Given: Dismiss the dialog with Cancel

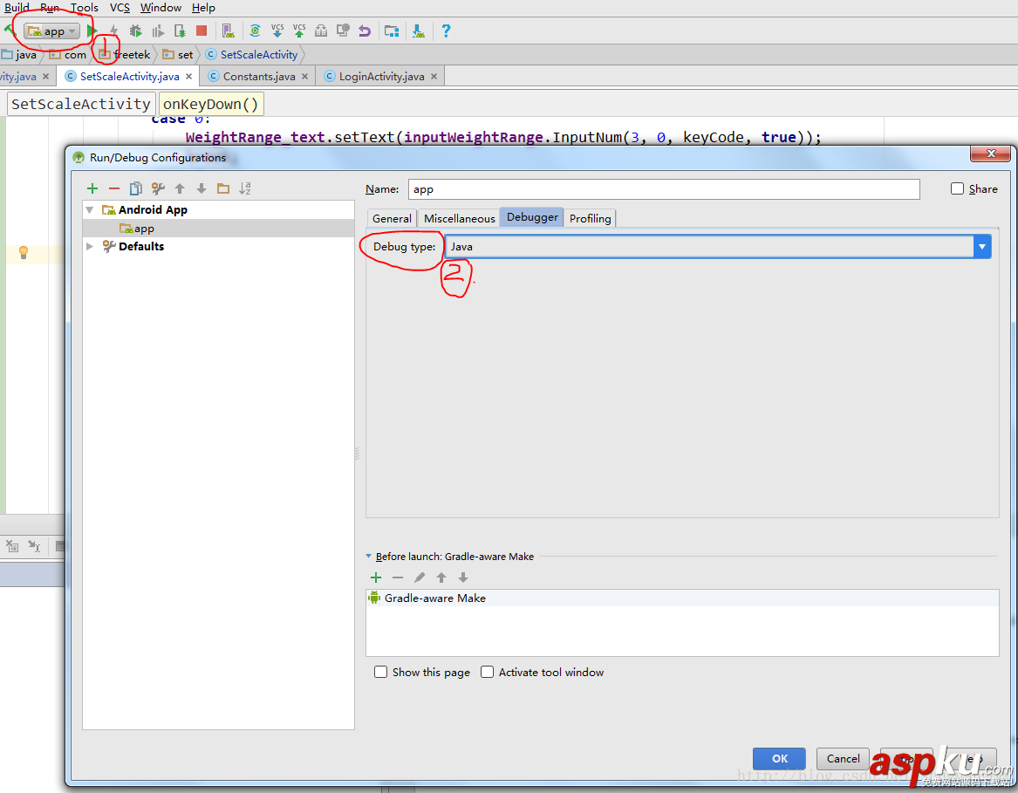Looking at the screenshot, I should tap(842, 758).
